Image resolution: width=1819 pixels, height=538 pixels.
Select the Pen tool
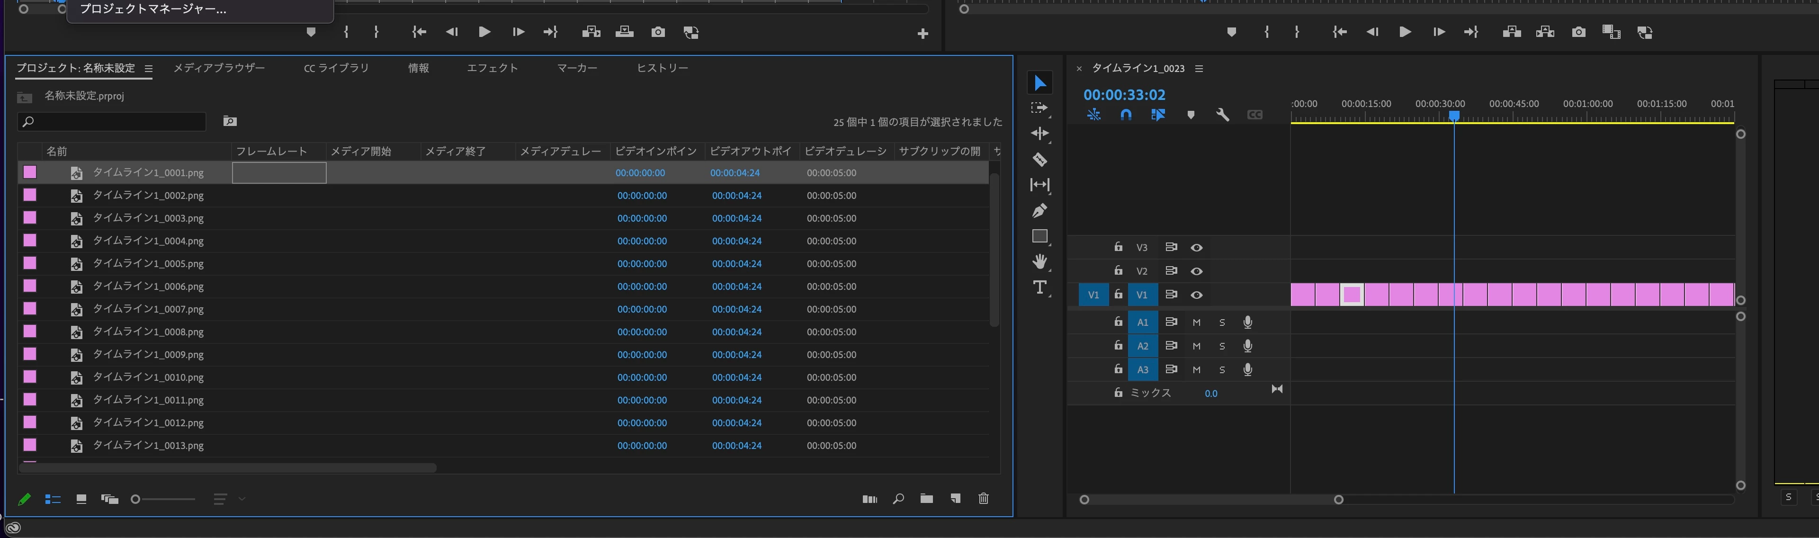[1039, 210]
